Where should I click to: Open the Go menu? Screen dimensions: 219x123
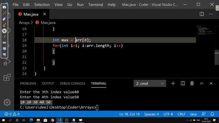70,4
